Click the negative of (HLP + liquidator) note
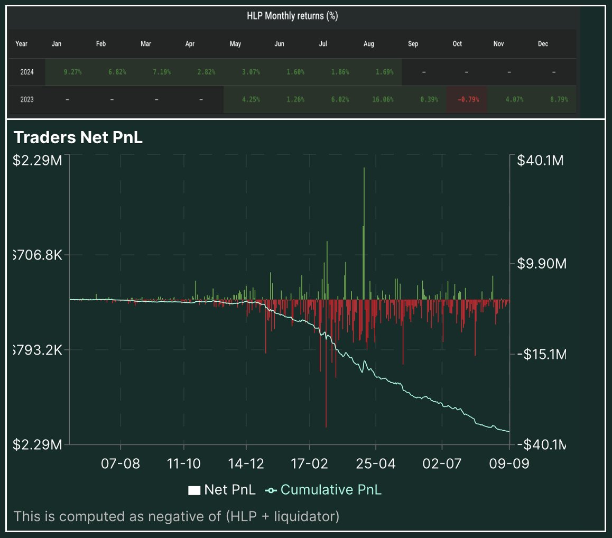Screen dimensions: 612x538 (177, 516)
